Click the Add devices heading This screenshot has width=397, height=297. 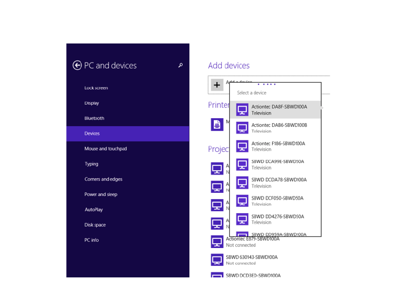point(229,66)
